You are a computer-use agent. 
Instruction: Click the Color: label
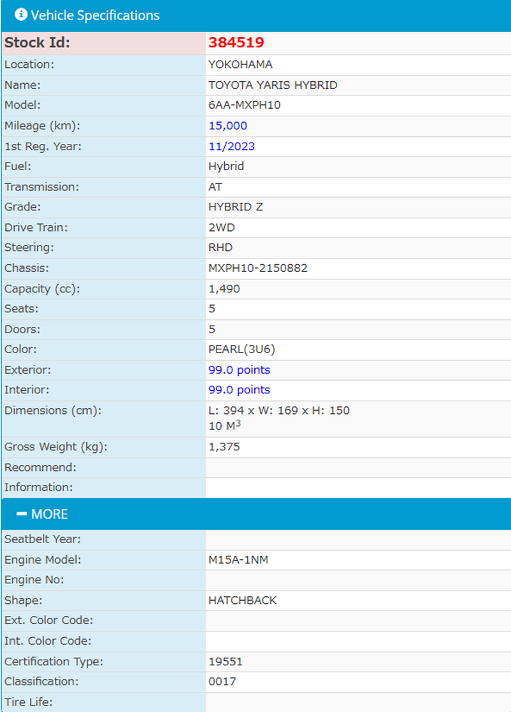(x=20, y=349)
